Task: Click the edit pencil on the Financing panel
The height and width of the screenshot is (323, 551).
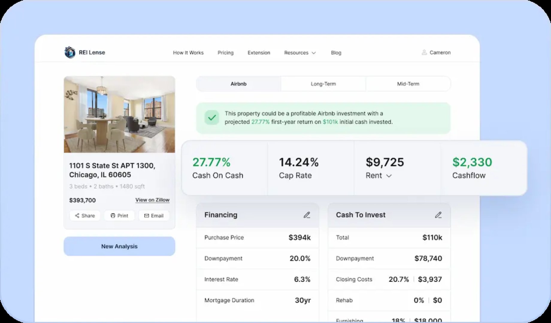Action: (307, 215)
